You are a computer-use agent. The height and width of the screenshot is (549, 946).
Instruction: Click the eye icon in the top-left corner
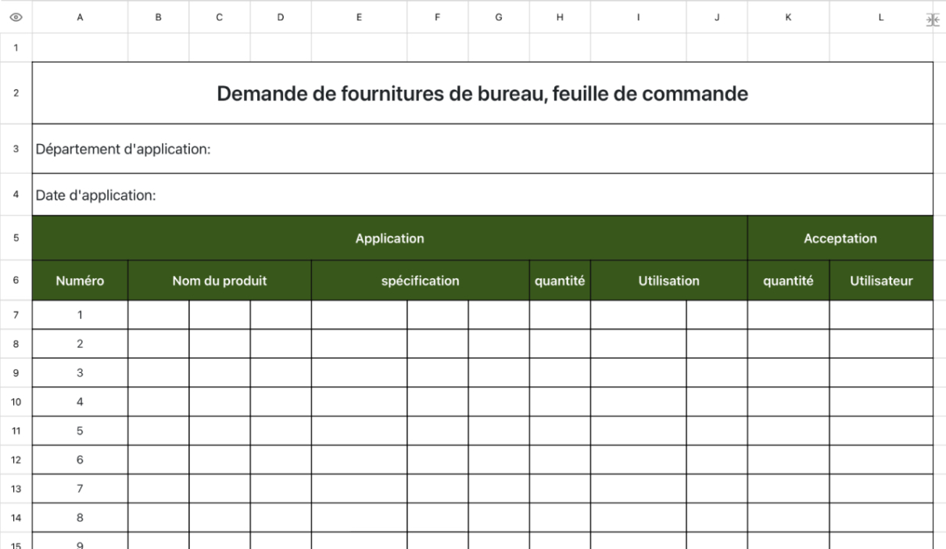pyautogui.click(x=16, y=17)
